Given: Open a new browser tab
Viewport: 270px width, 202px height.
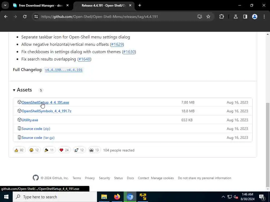Looking at the screenshot, I should [140, 5].
